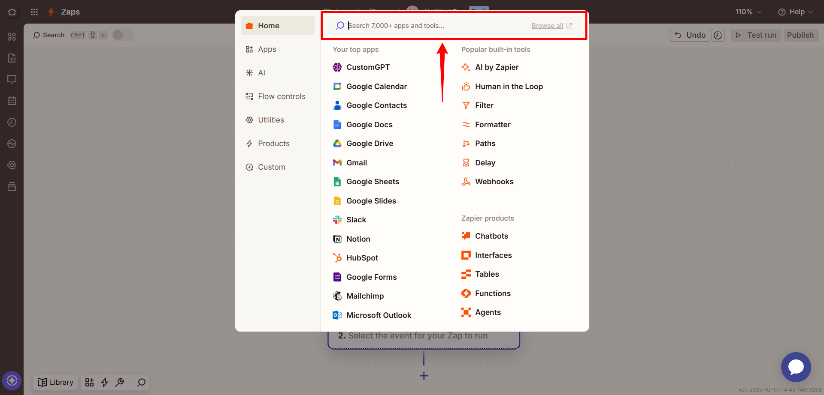Screen dimensions: 824x395
Task: Choose Google Forms app
Action: [365, 277]
